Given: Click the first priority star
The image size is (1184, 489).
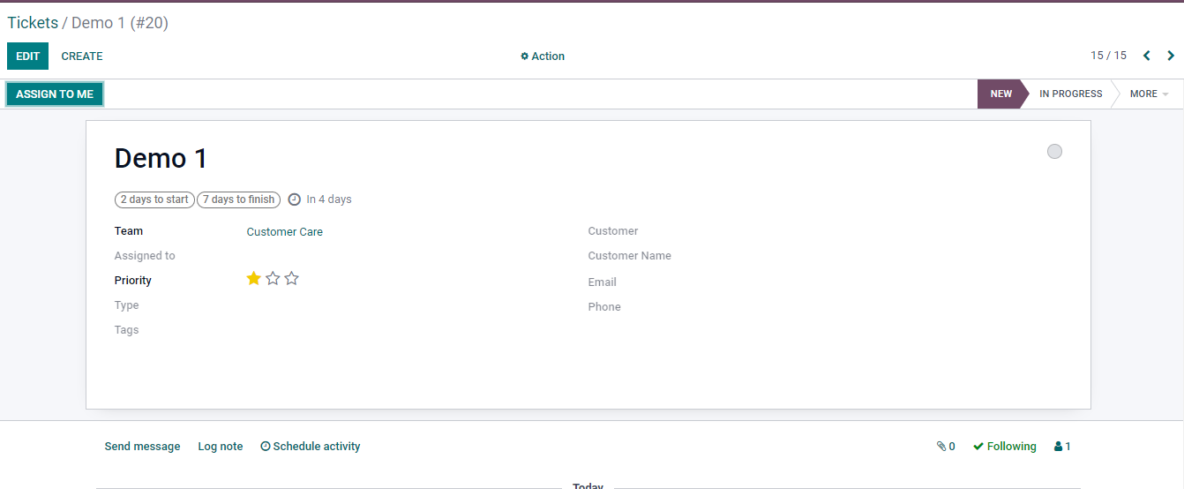Looking at the screenshot, I should 254,279.
